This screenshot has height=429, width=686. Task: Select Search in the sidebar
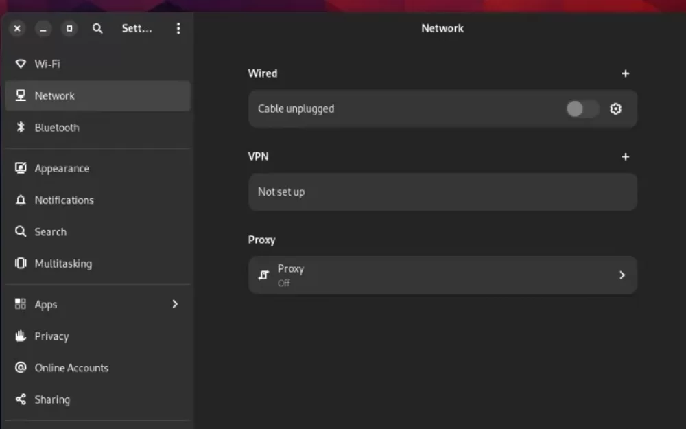coord(50,232)
